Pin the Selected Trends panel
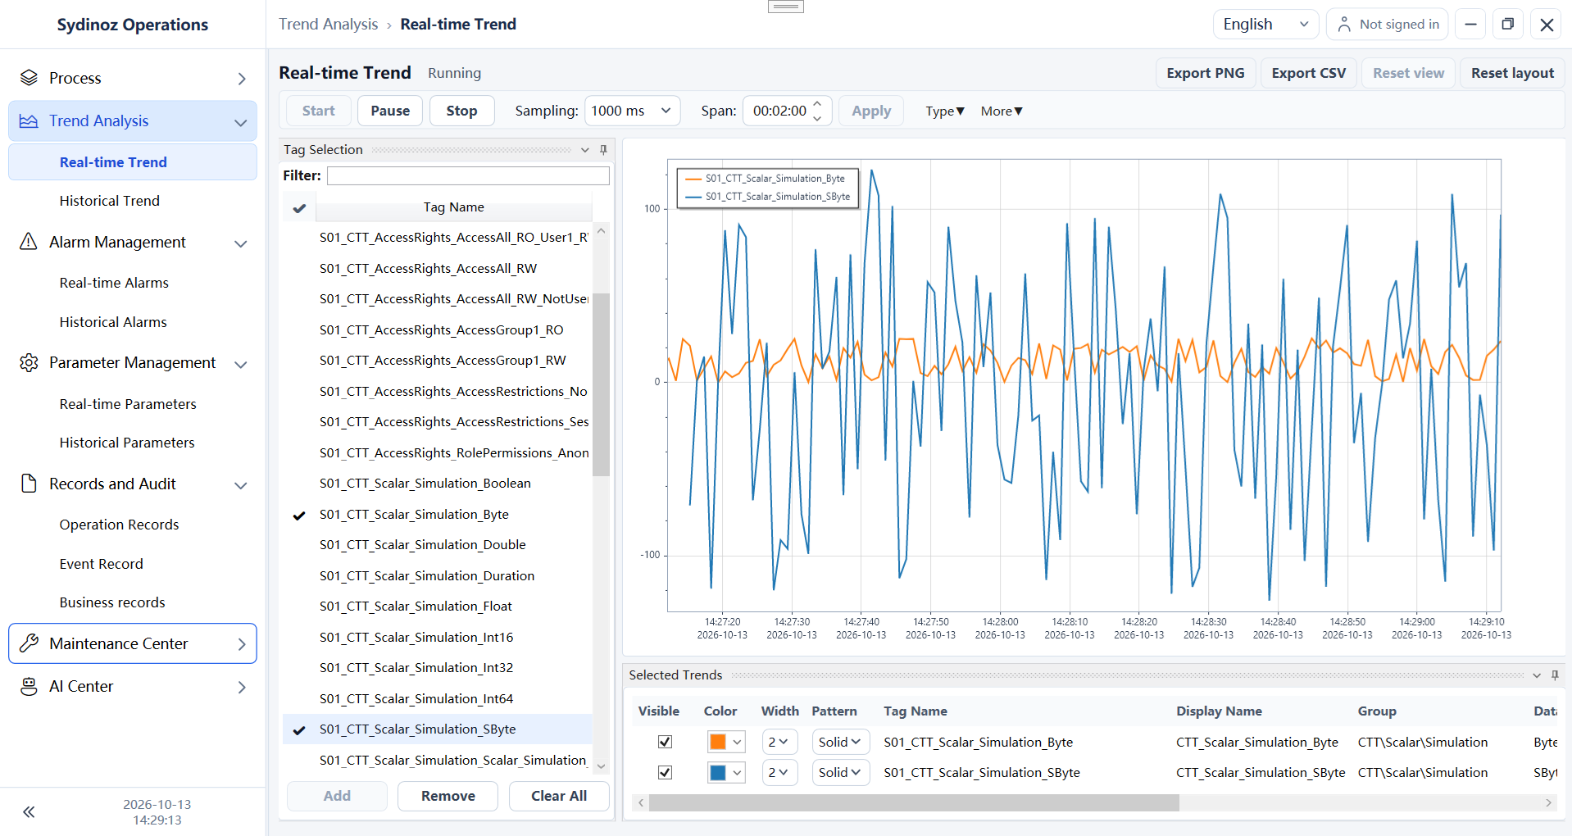The image size is (1572, 836). 1555,675
